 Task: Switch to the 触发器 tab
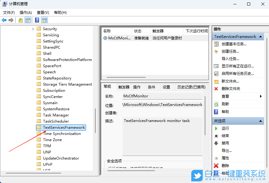[x=123, y=87]
